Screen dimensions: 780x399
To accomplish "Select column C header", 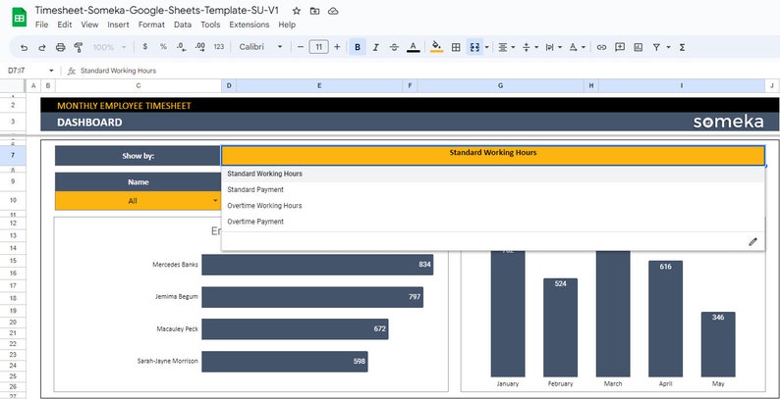I will pos(139,86).
